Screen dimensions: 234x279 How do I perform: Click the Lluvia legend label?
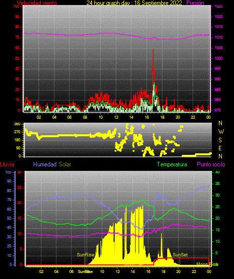point(8,164)
